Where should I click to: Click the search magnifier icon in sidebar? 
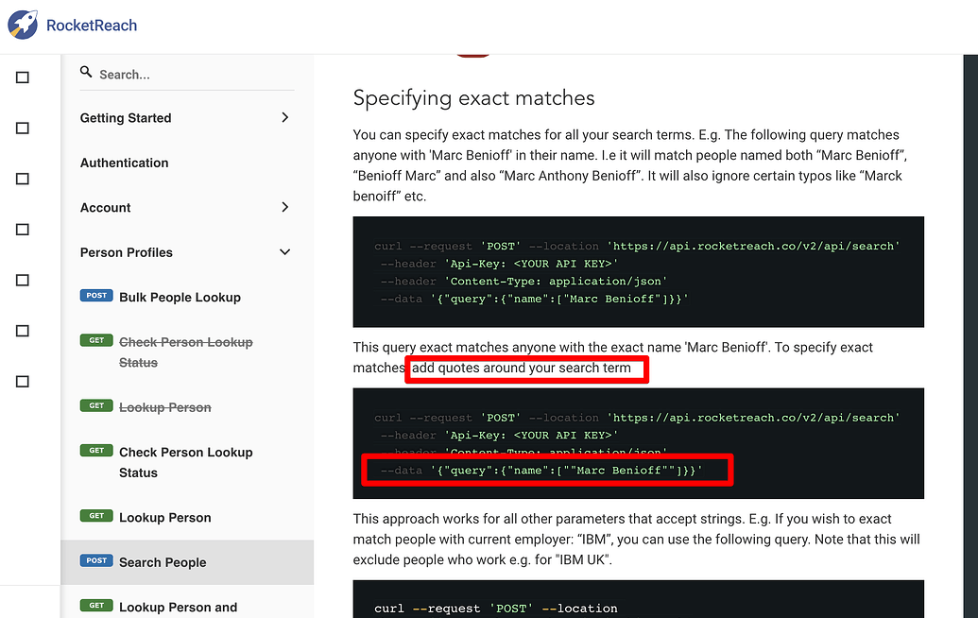(x=86, y=72)
